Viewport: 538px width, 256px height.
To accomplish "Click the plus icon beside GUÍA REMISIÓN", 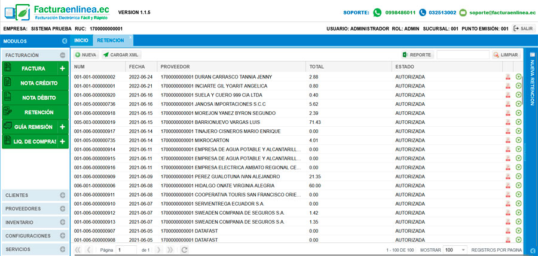I will click(62, 127).
